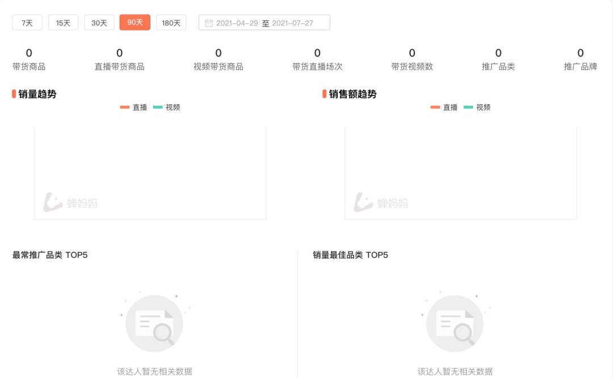Image resolution: width=613 pixels, height=380 pixels.
Task: Click the 带货商品 stat label
Action: (29, 67)
